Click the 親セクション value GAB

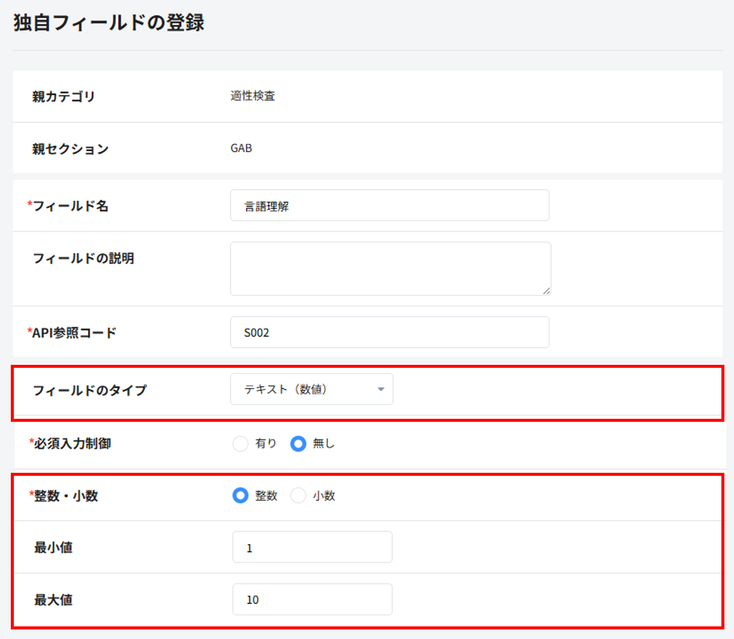241,148
